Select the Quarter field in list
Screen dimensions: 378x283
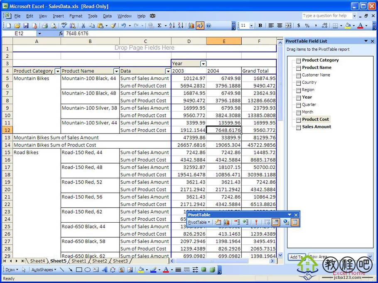(x=309, y=104)
